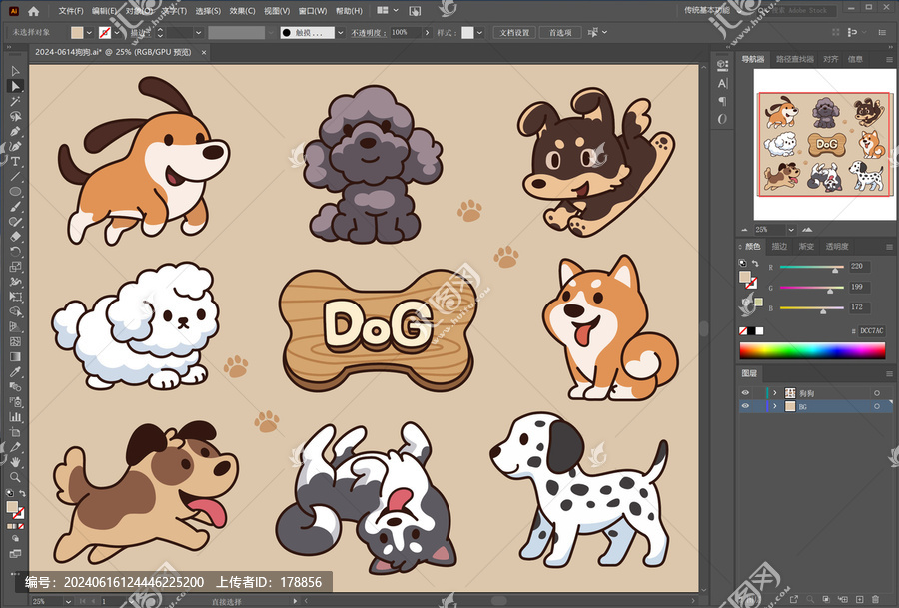Open the Color panel options menu

[889, 247]
